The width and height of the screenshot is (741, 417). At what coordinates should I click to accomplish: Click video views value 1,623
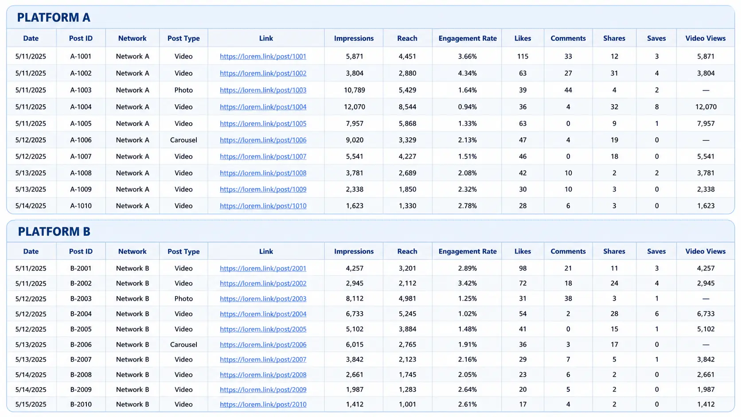[706, 206]
